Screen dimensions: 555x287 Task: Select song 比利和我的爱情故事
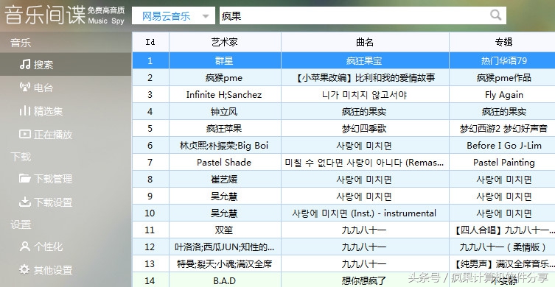coord(365,78)
